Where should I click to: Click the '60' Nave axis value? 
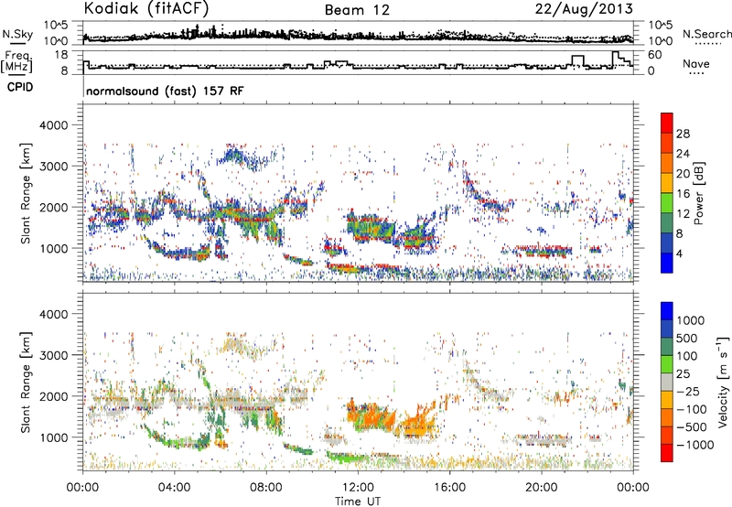coord(655,55)
